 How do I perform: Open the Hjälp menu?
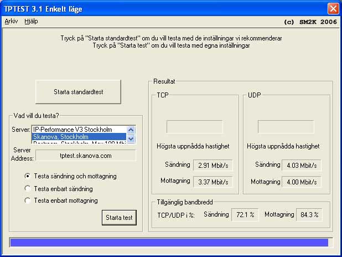pos(31,22)
